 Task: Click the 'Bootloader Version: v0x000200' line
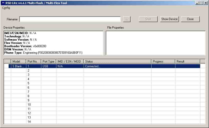point(25,46)
